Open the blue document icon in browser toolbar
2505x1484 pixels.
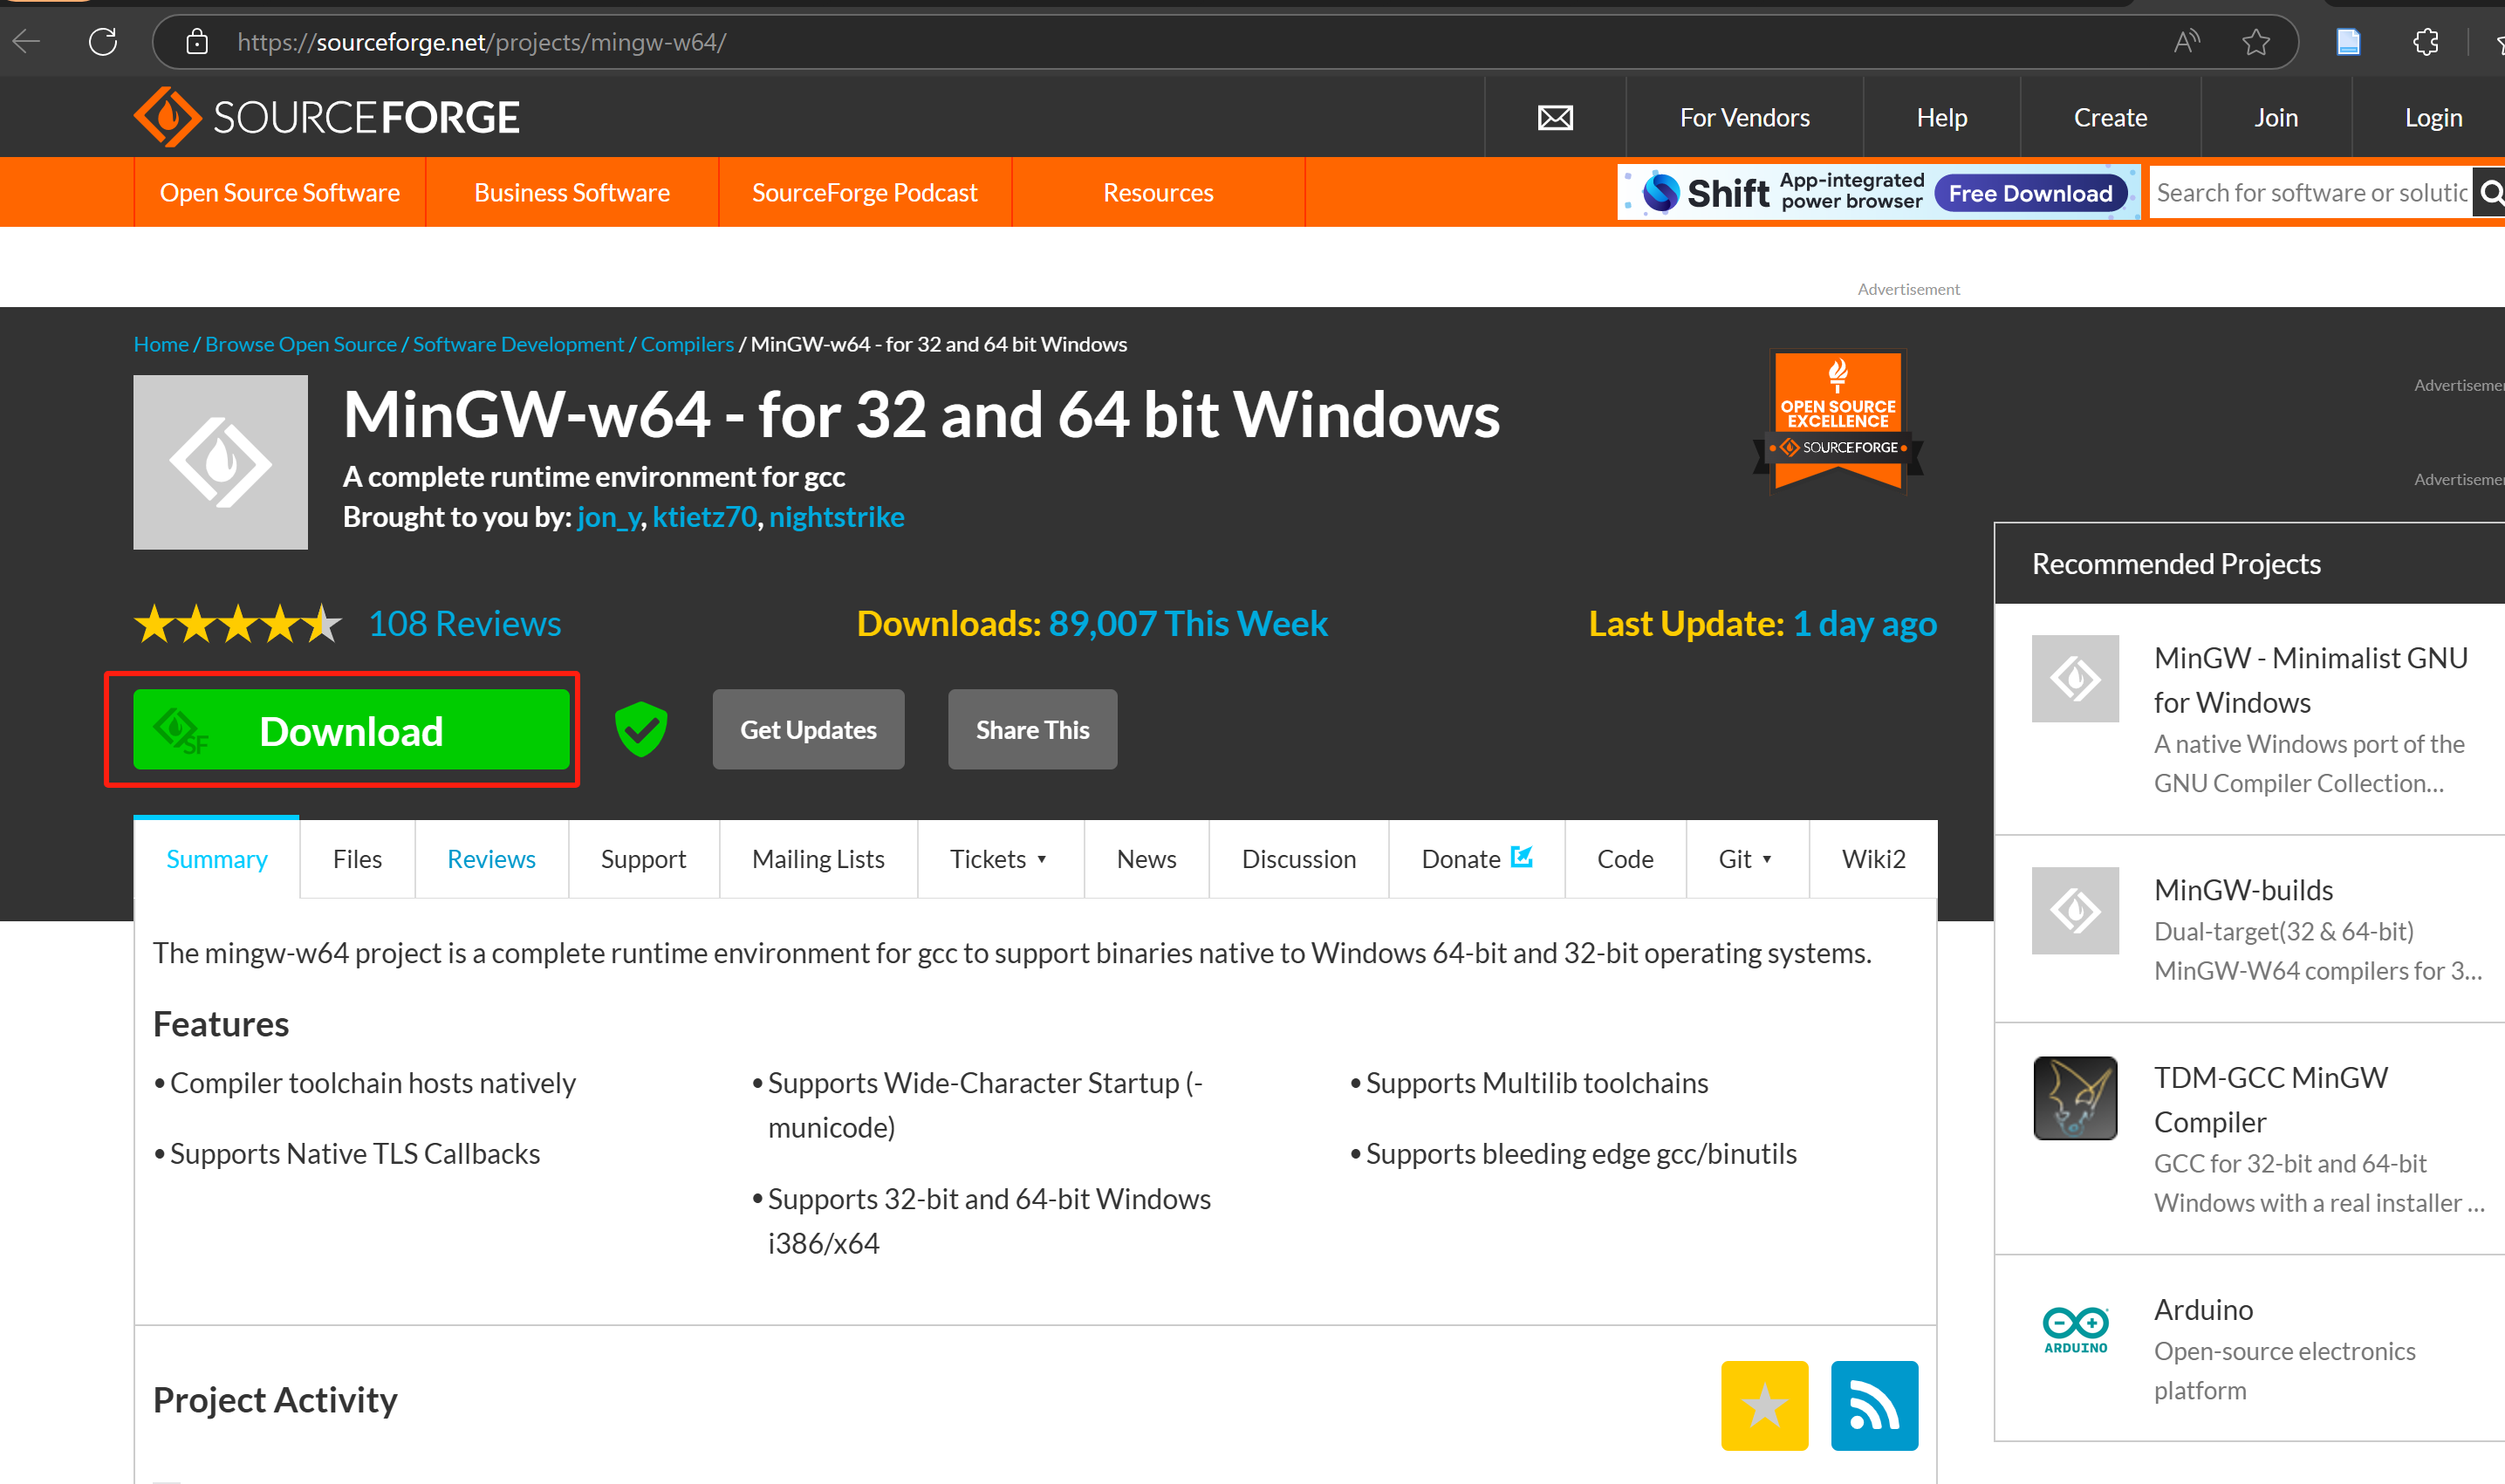click(2348, 42)
